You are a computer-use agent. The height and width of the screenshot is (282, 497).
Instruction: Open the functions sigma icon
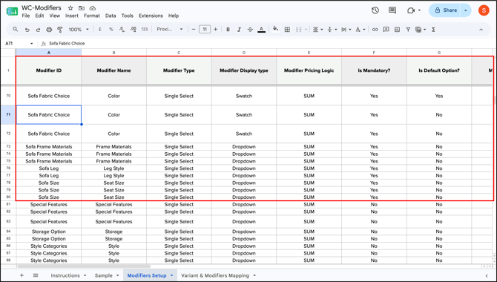pyautogui.click(x=433, y=29)
